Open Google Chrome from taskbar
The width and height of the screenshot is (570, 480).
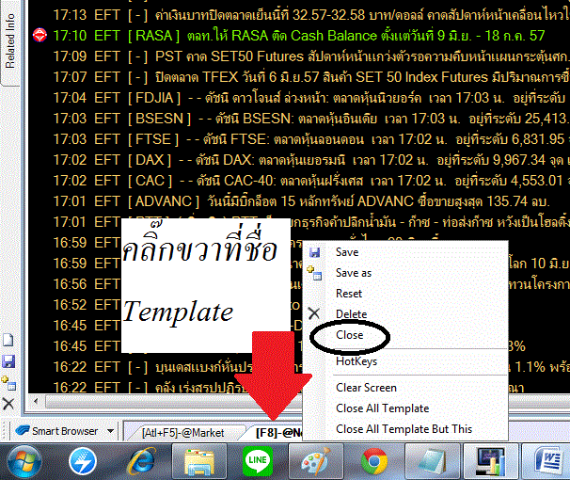point(374,461)
